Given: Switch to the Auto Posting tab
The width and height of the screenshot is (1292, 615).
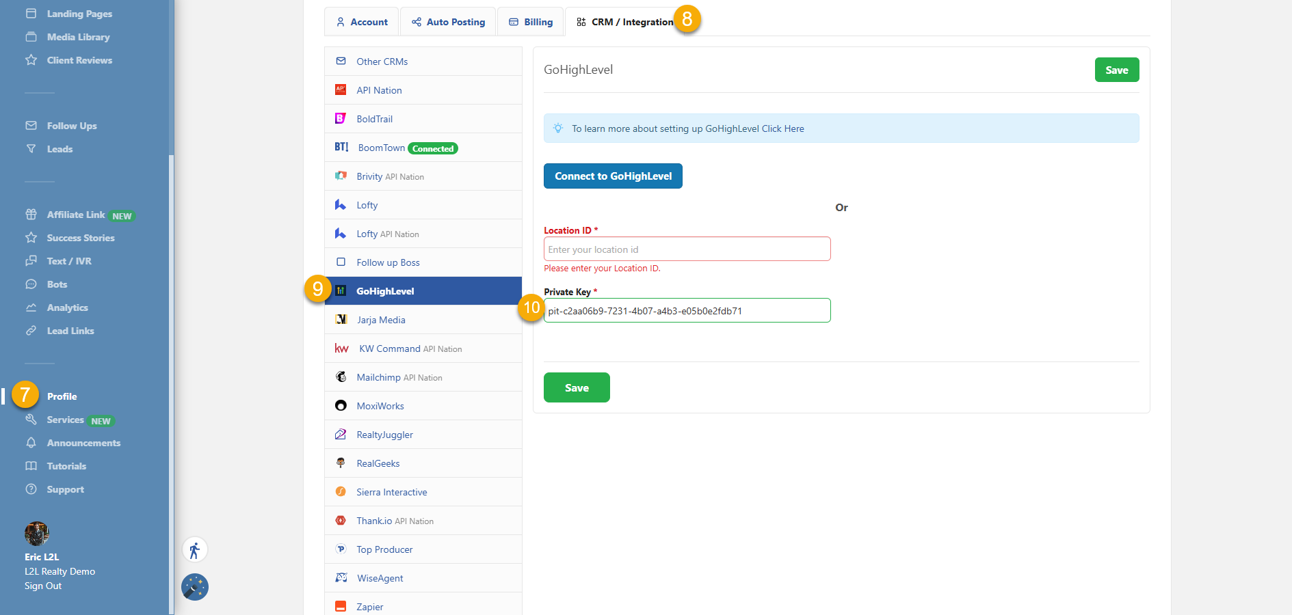Looking at the screenshot, I should [x=448, y=22].
